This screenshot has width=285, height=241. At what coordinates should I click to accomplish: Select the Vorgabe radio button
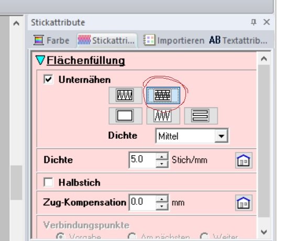tap(60, 236)
